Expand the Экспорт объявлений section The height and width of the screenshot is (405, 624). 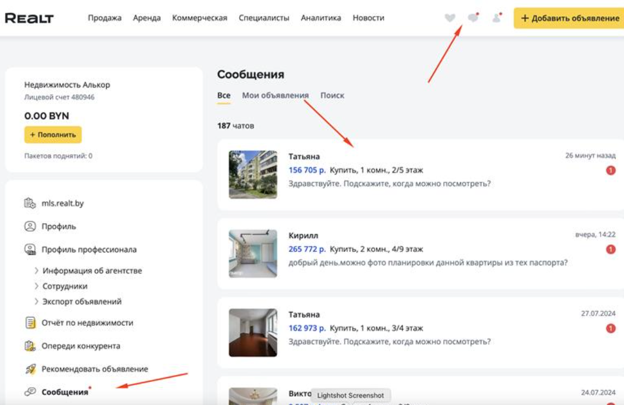click(36, 301)
